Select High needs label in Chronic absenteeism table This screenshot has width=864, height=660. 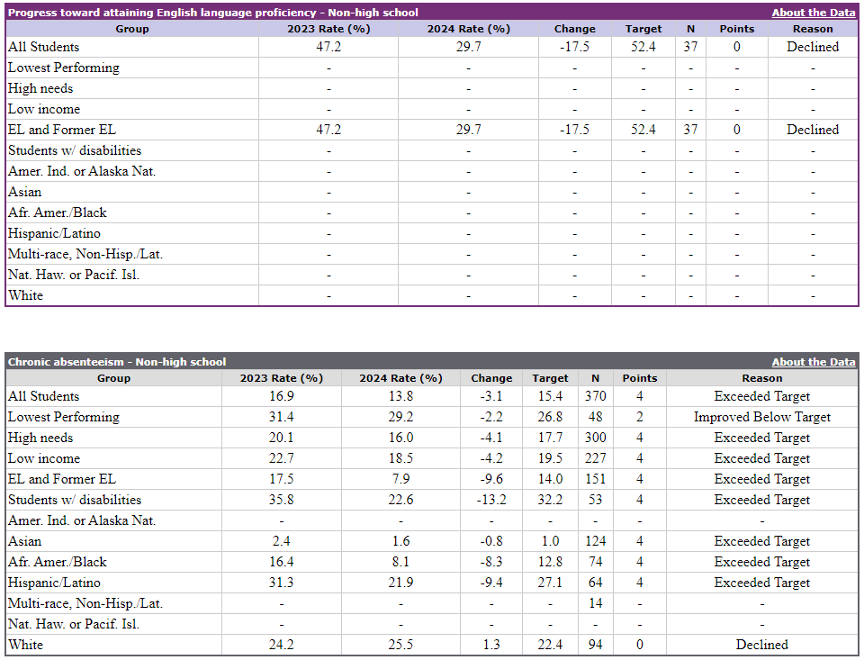[40, 438]
